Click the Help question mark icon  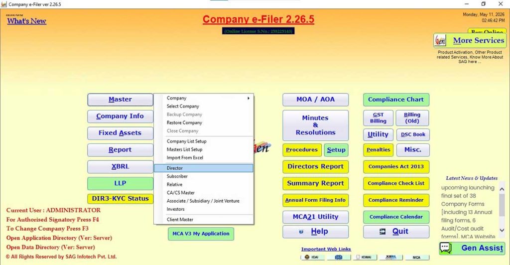(x=301, y=232)
